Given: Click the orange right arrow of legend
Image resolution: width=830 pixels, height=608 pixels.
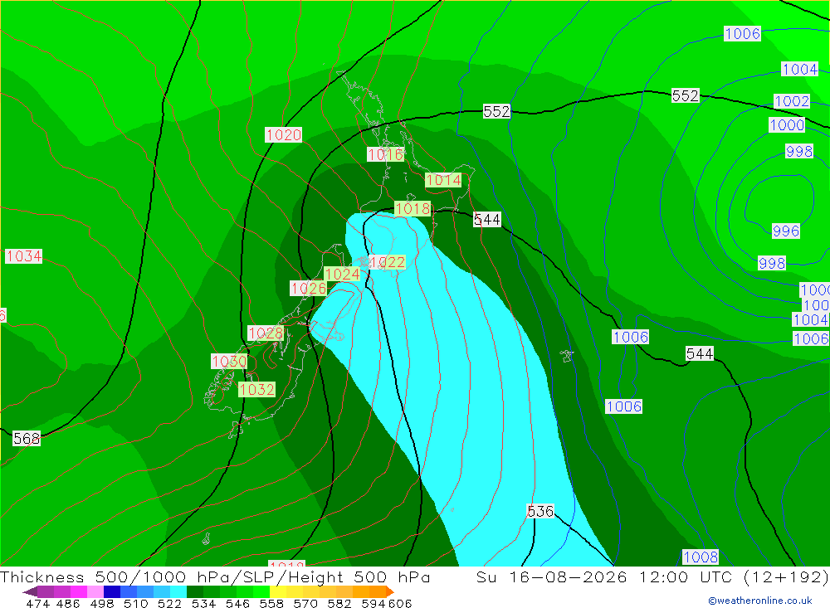Looking at the screenshot, I should (390, 591).
